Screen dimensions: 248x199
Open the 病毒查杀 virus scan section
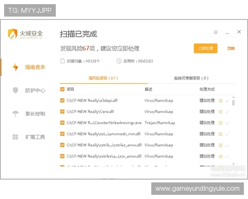point(35,67)
